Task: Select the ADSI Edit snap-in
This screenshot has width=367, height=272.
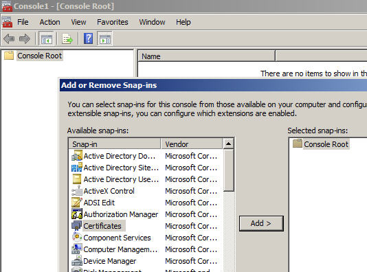Action: pyautogui.click(x=99, y=203)
